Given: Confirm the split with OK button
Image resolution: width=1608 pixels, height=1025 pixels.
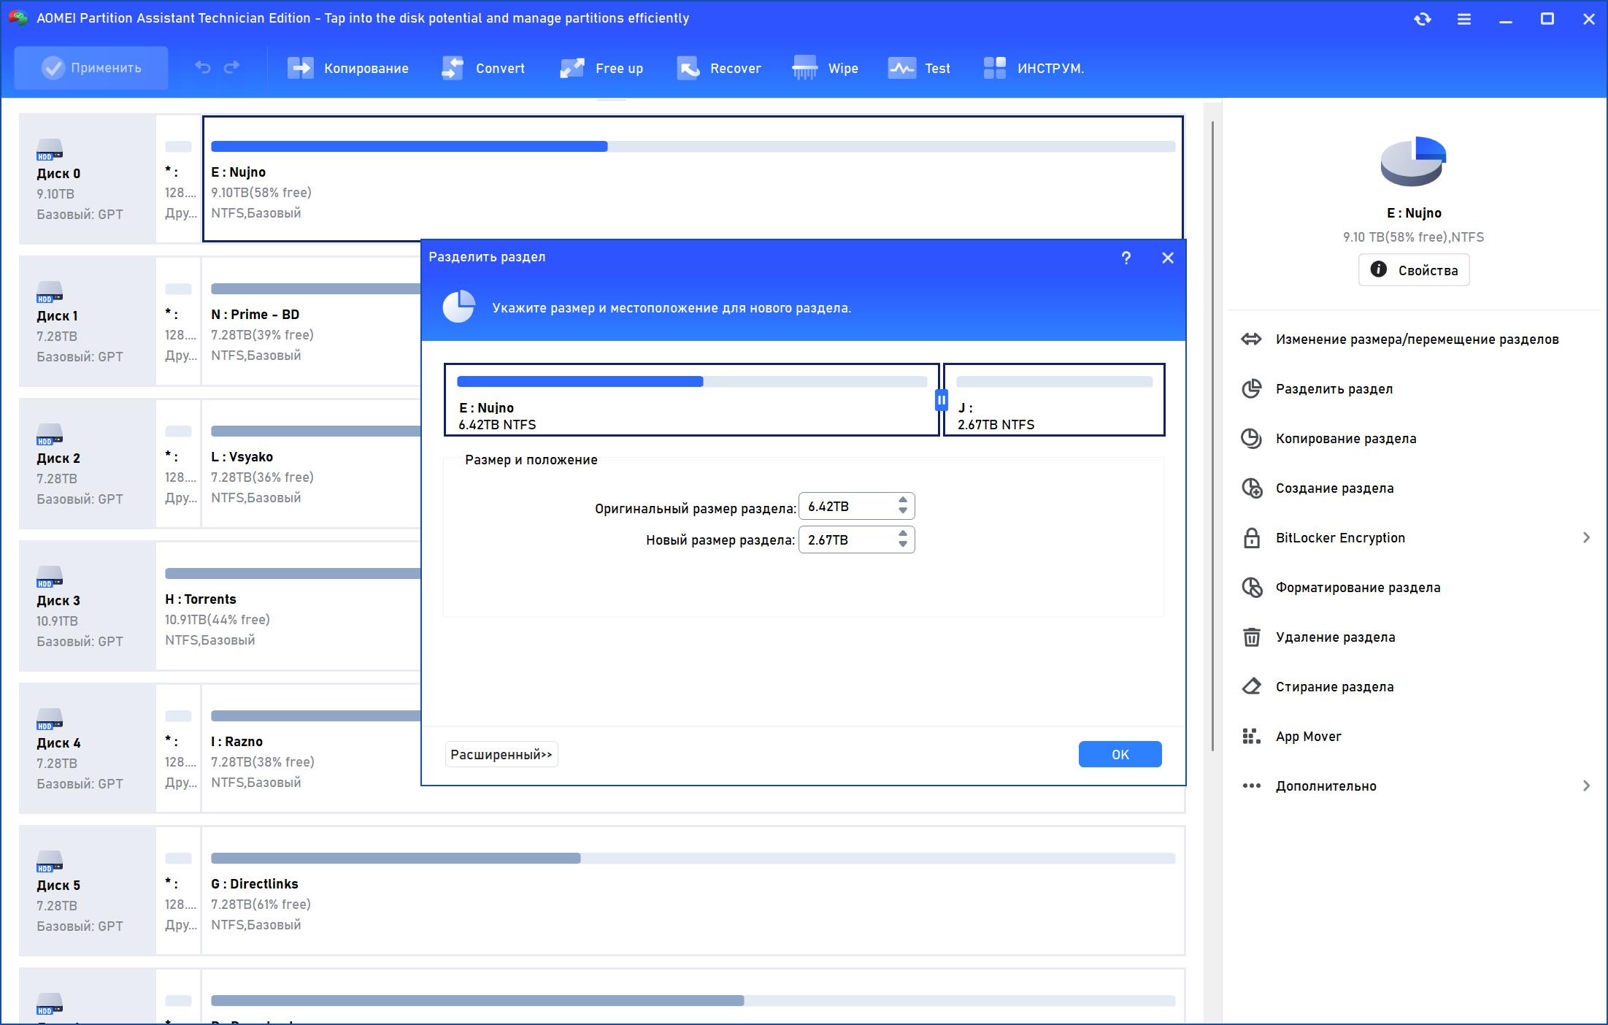Looking at the screenshot, I should coord(1120,754).
